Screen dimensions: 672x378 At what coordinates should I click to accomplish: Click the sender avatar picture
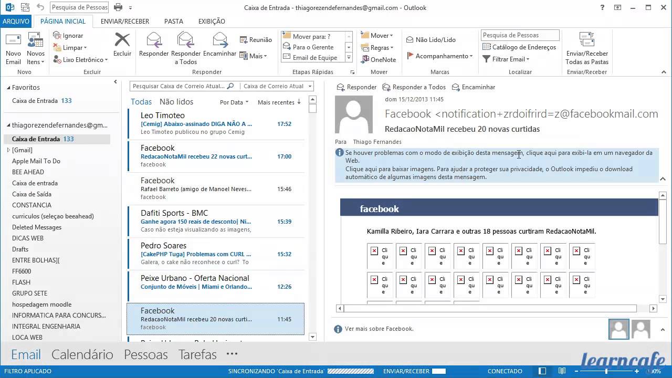(x=353, y=114)
